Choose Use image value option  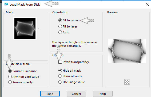[71, 82]
